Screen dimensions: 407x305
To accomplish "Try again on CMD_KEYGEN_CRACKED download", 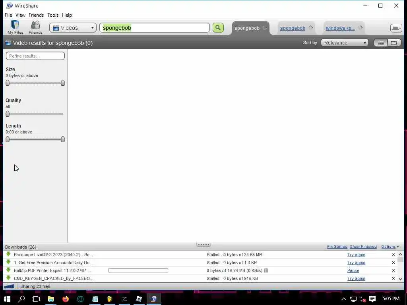I will tap(356, 278).
